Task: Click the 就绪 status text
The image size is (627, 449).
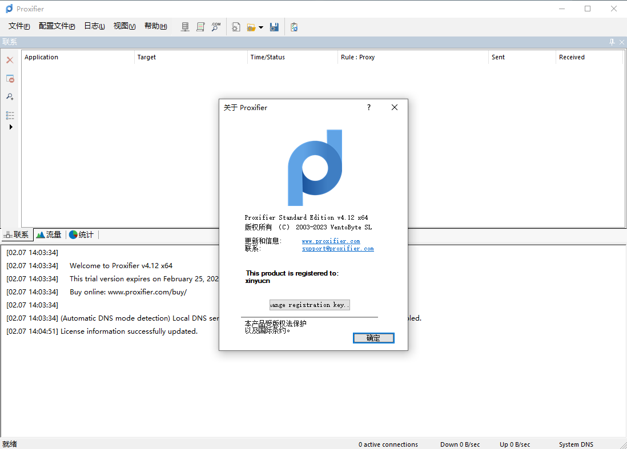Action: [10, 444]
